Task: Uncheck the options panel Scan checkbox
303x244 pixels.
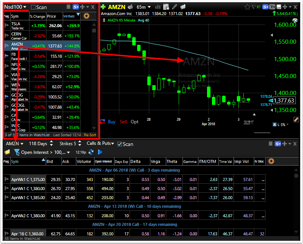Action: point(120,144)
